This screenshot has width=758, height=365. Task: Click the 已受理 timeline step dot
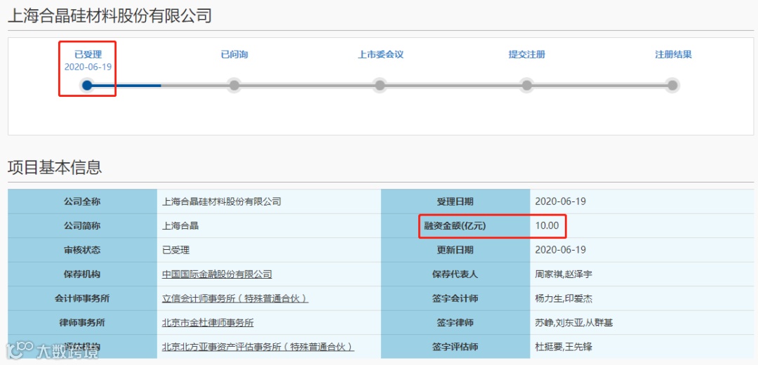pos(87,86)
